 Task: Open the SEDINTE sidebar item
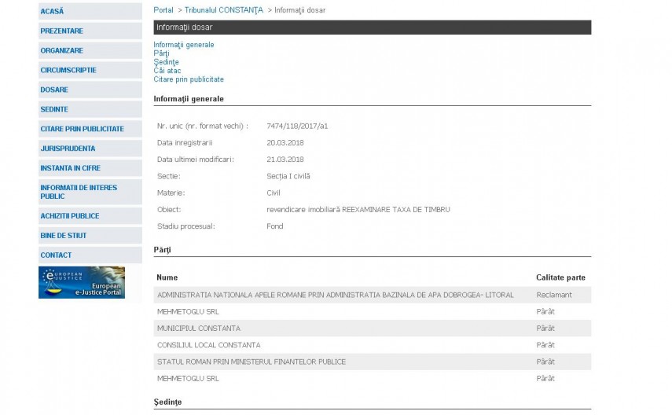54,109
